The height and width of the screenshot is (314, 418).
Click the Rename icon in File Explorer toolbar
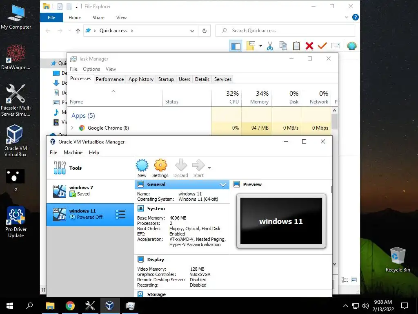coord(336,46)
